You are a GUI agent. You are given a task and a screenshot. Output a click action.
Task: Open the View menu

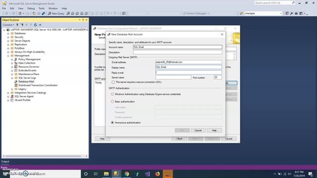point(21,8)
